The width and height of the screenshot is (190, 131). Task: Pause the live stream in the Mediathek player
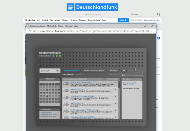click(124, 70)
